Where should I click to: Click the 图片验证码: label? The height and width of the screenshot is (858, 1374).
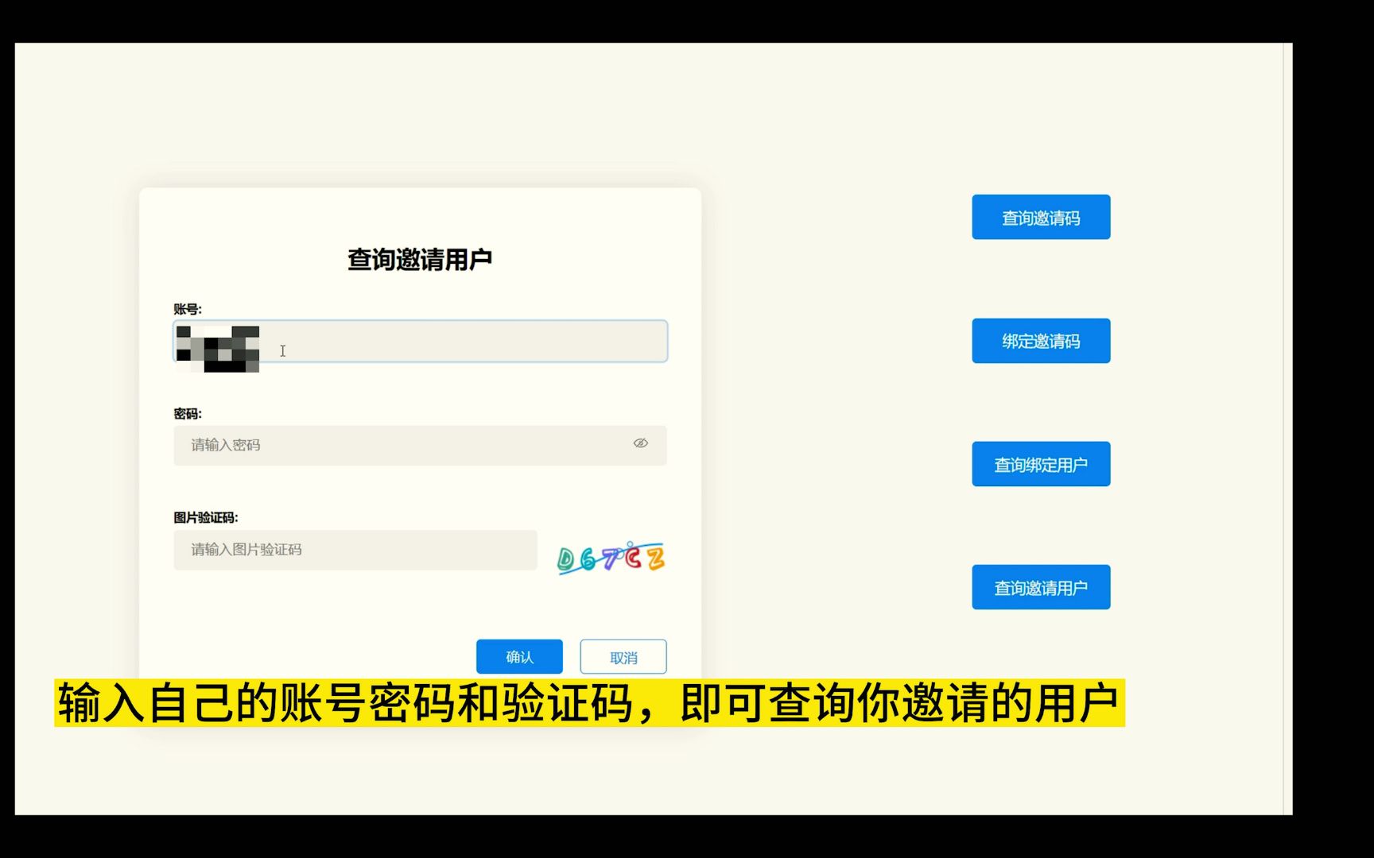(206, 518)
